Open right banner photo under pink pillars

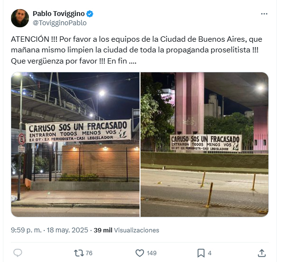pos(205,145)
